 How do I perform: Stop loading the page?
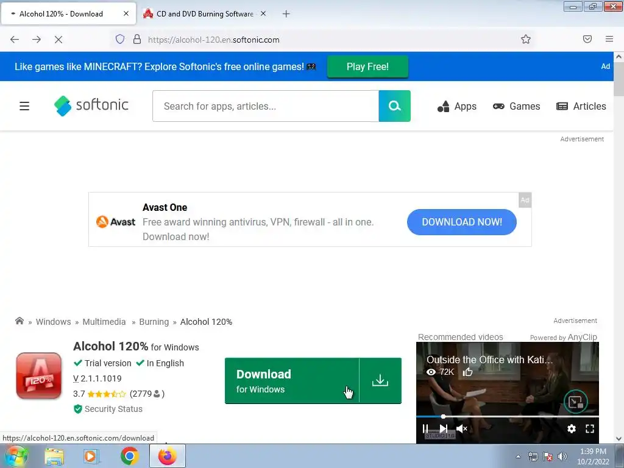point(58,40)
